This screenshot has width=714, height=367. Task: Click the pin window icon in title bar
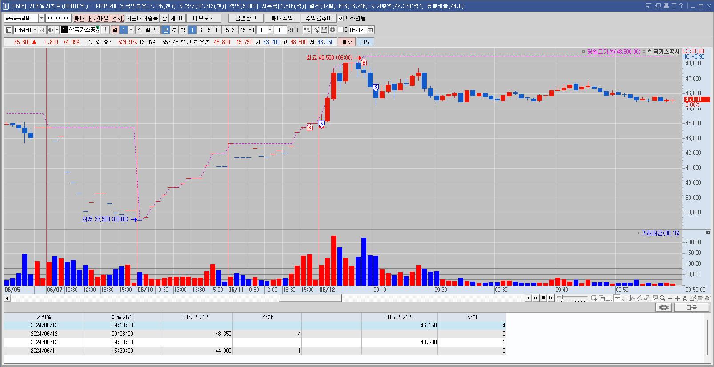(x=666, y=6)
